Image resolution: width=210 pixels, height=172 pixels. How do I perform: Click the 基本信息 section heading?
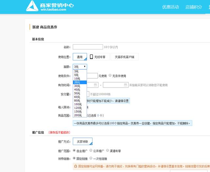click(38, 39)
